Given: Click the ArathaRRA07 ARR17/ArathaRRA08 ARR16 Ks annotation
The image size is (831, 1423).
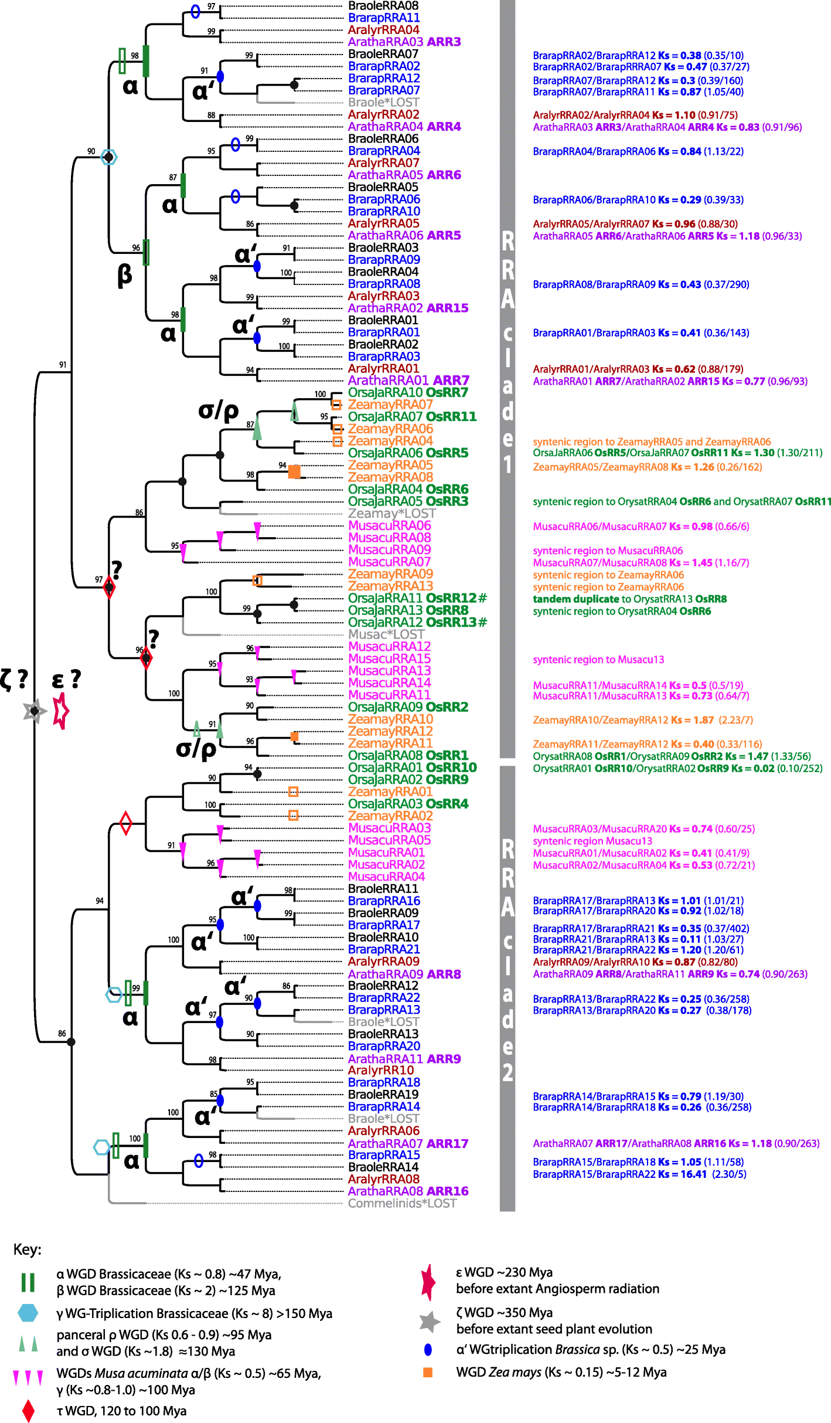Looking at the screenshot, I should [x=676, y=1143].
